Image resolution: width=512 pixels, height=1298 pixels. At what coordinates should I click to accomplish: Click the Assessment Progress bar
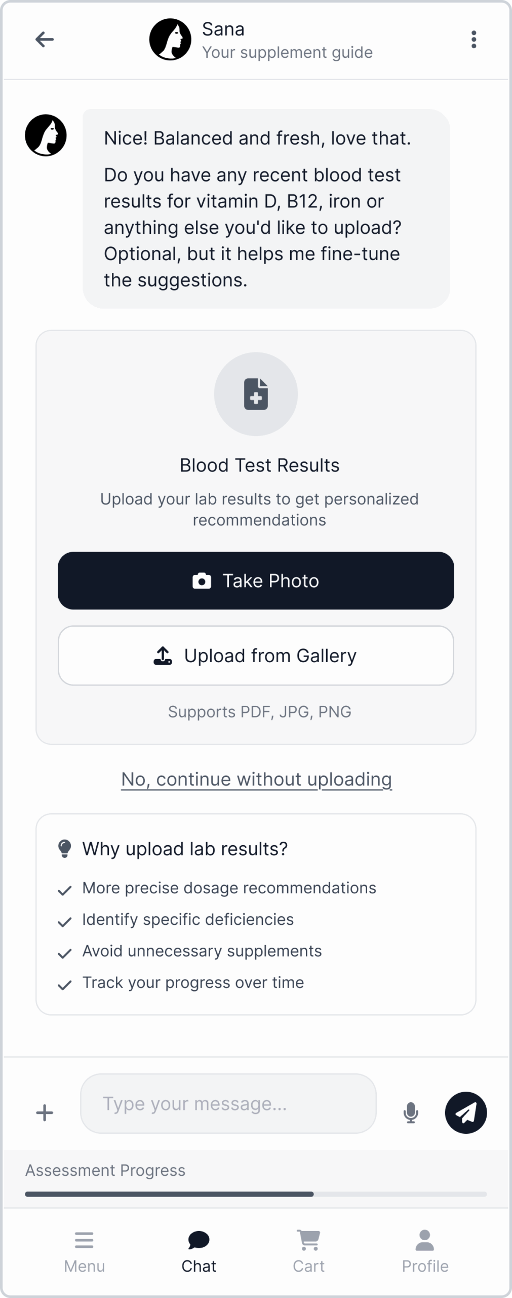click(256, 1194)
